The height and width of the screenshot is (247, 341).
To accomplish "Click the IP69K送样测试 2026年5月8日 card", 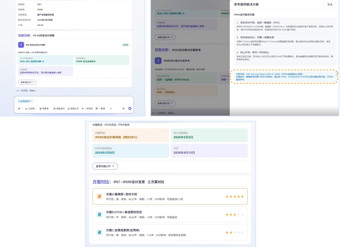I will pos(131,151).
